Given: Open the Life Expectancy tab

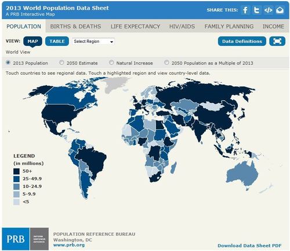Looking at the screenshot, I should point(135,26).
